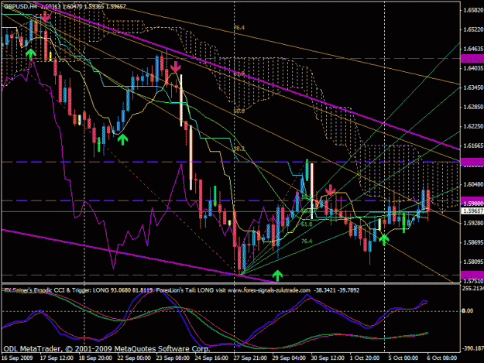
Task: Click indicator scale value -390.187
Action: pos(473,348)
